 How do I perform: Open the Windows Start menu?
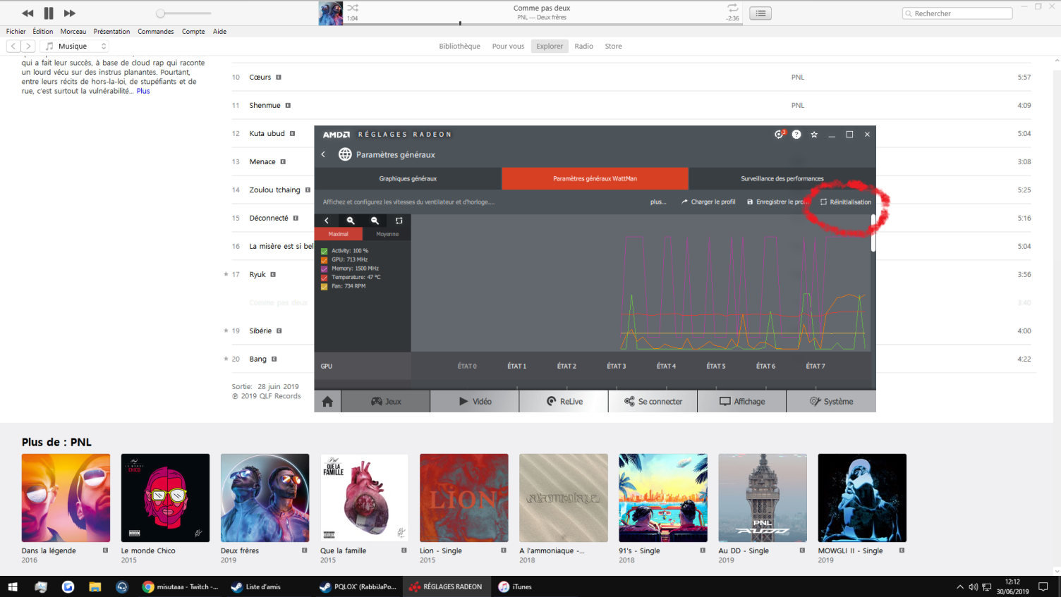click(13, 586)
